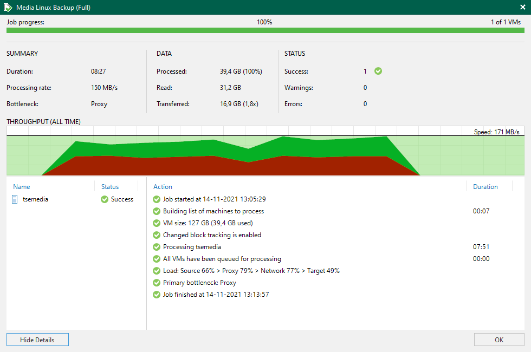This screenshot has height=352, width=531.
Task: Sort the list by the Name column header
Action: [x=21, y=186]
